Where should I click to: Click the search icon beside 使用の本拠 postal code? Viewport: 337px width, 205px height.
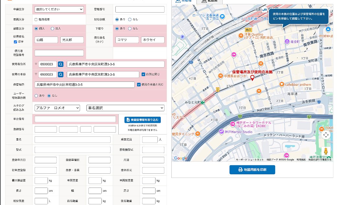(x=61, y=74)
